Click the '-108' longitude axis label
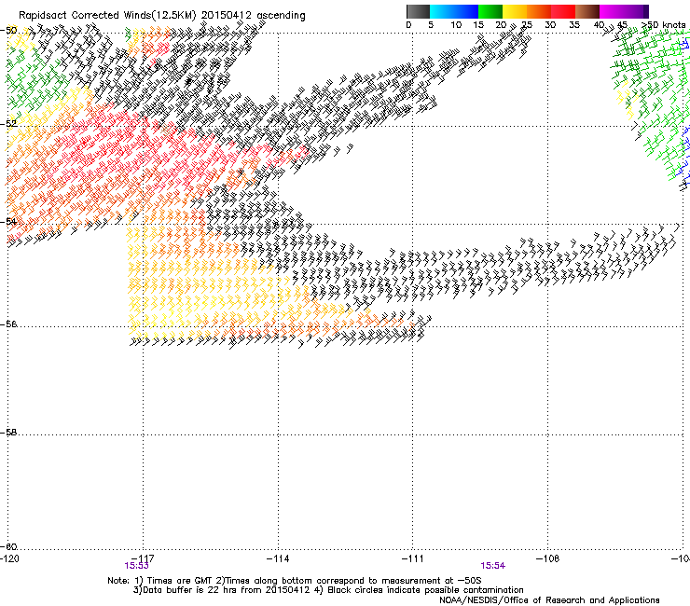 (548, 558)
